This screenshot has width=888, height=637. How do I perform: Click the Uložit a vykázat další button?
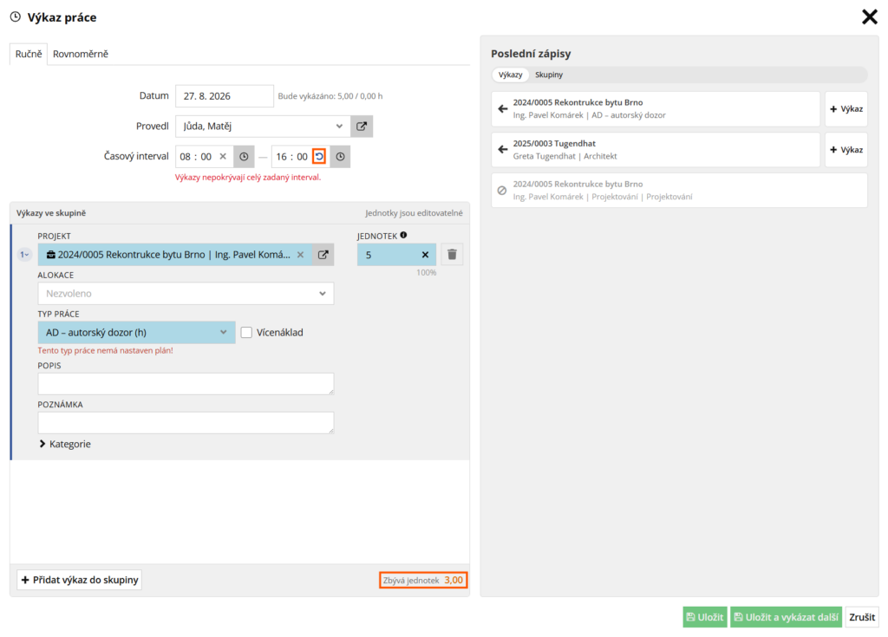click(786, 617)
